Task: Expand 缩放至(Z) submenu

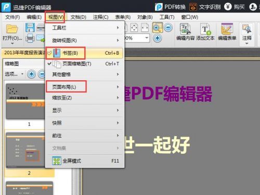Action: [x=85, y=97]
